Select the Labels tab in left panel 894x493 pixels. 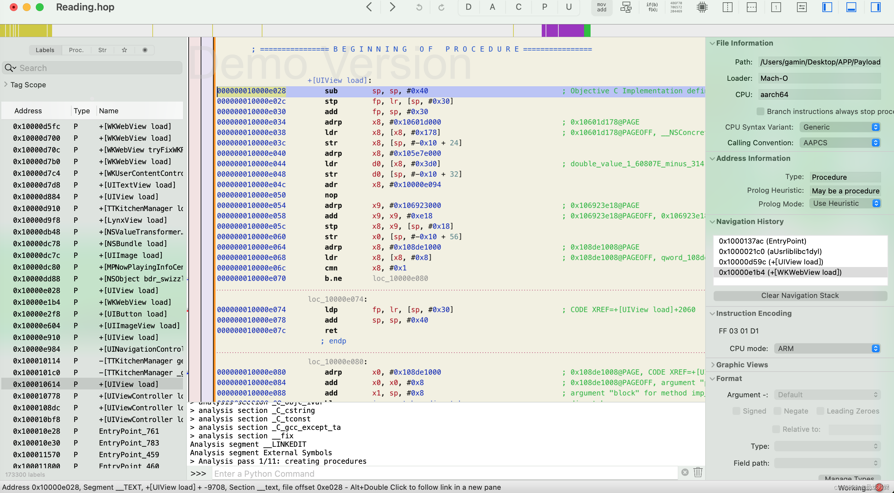click(x=45, y=50)
